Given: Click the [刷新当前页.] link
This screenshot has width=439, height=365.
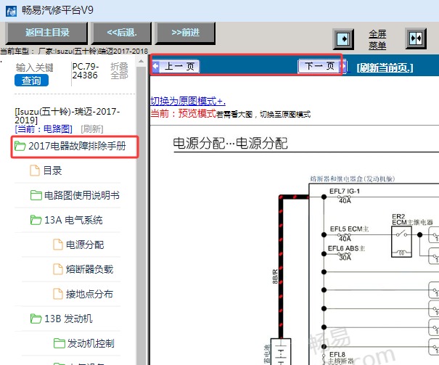Looking at the screenshot, I should [x=385, y=67].
